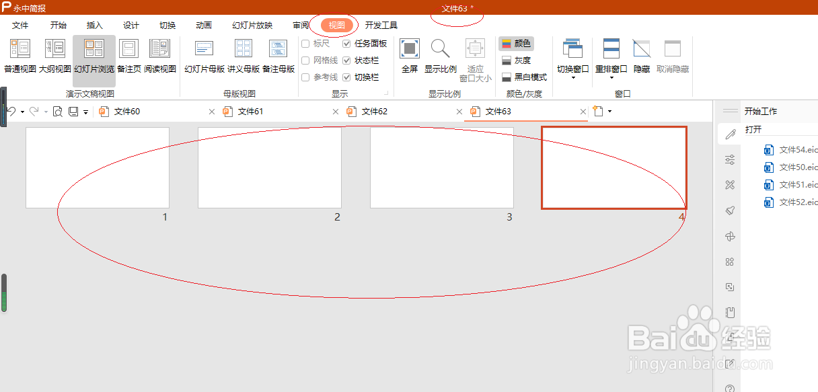818x392 pixels.
Task: Open 大纲视图 outline view
Action: click(54, 57)
